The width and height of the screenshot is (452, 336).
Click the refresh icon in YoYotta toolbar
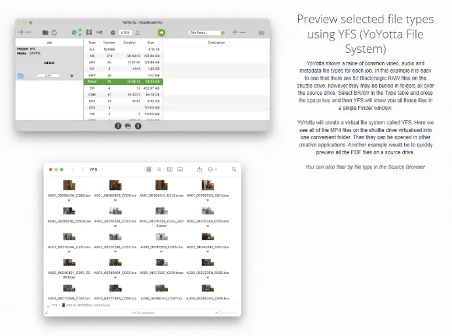click(54, 32)
